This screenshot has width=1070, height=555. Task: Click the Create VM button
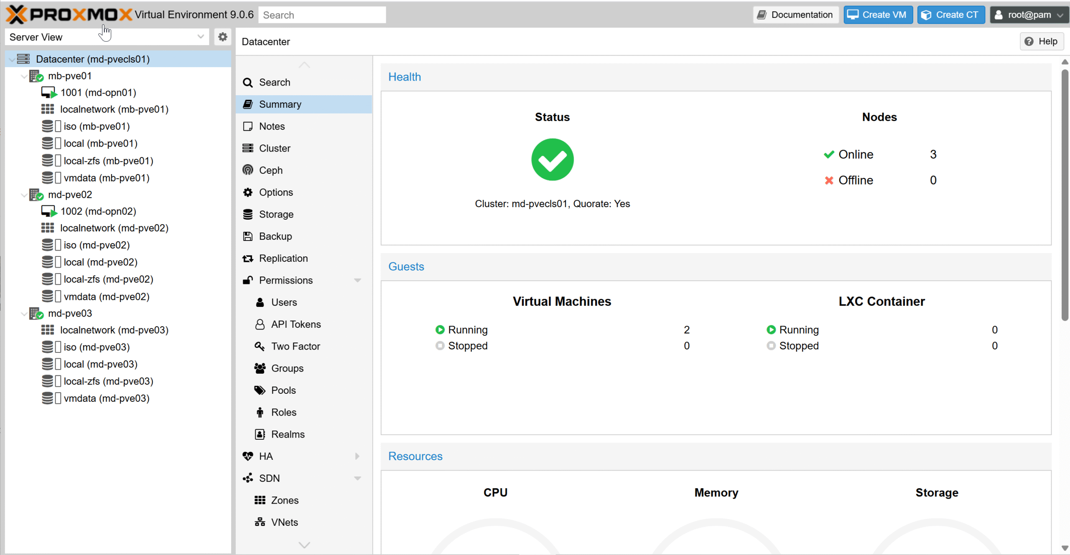[878, 15]
